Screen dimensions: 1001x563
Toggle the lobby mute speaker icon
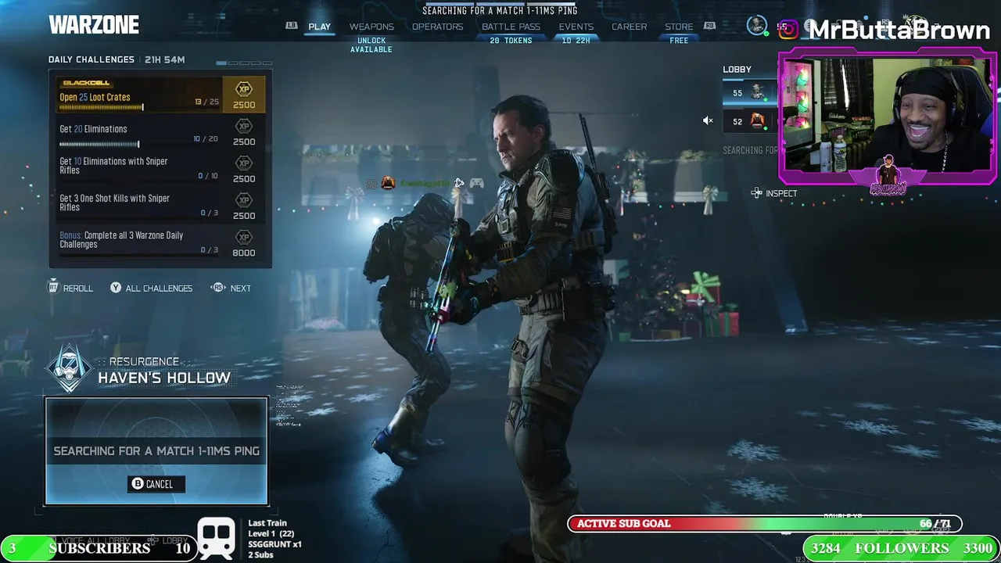click(707, 120)
